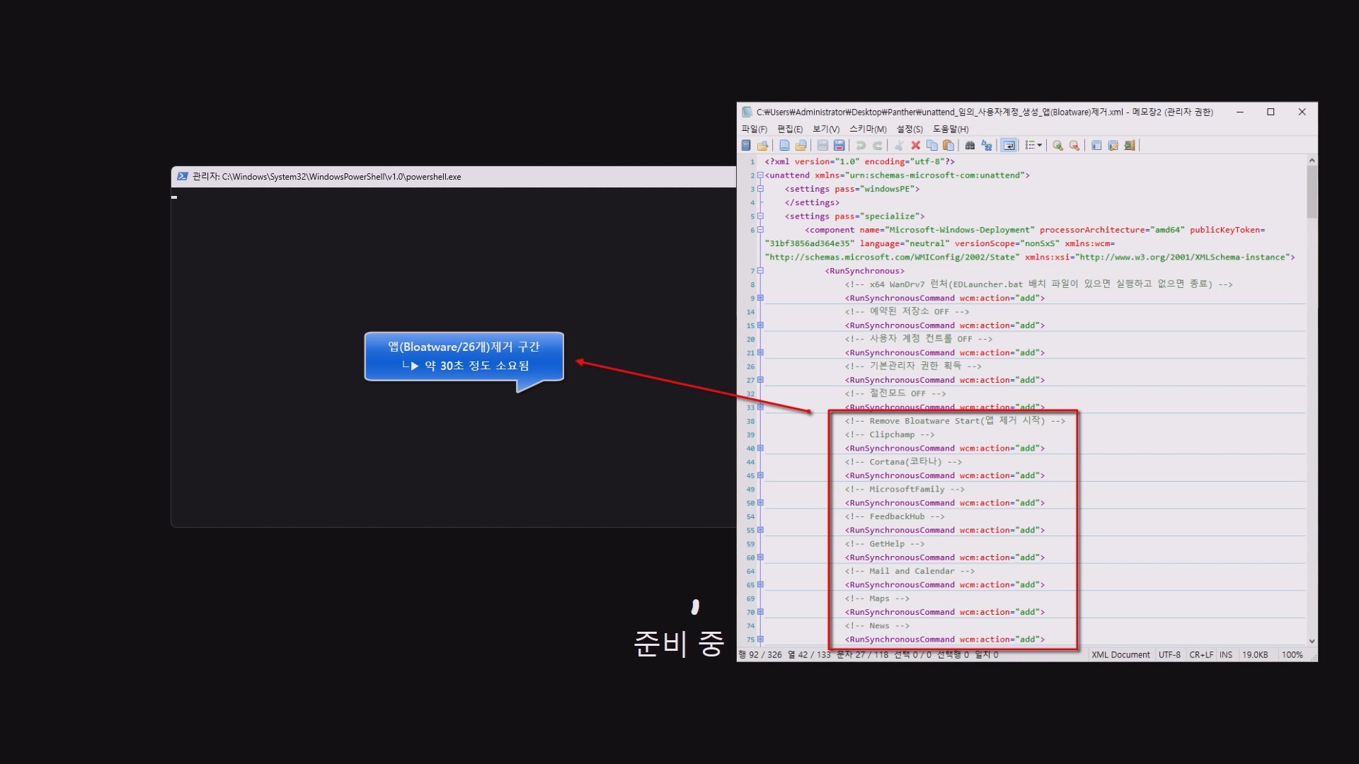Click the zoom out magnifier icon
This screenshot has height=764, width=1359.
(1074, 145)
